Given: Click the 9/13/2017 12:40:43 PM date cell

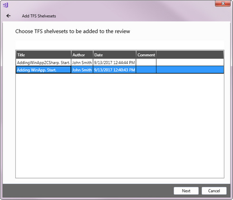Looking at the screenshot, I should pyautogui.click(x=115, y=70).
